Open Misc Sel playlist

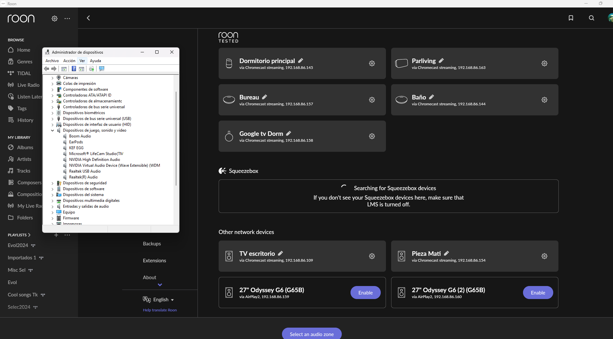[17, 270]
